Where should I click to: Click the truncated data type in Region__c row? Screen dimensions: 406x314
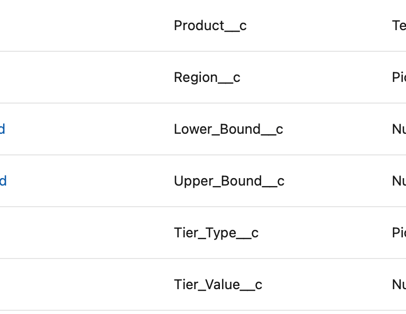(399, 77)
